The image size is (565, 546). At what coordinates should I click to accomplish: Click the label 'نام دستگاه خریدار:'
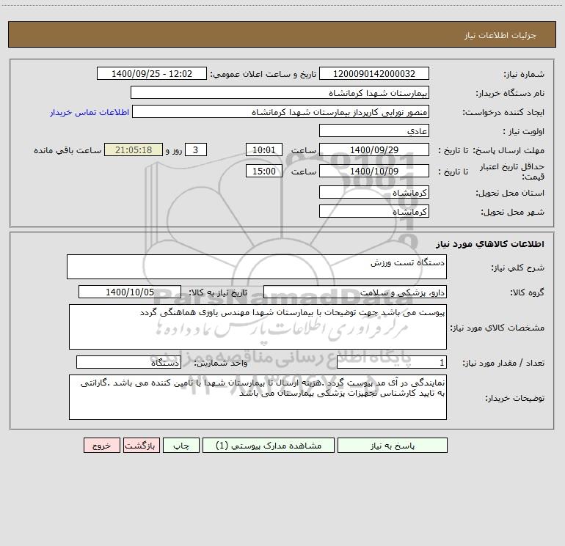(510, 94)
